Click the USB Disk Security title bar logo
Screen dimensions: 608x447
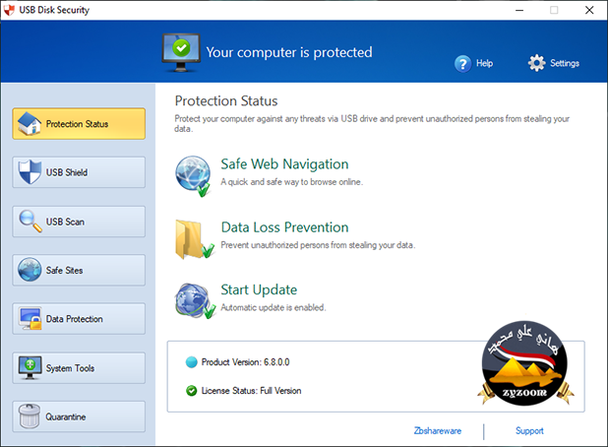(9, 10)
